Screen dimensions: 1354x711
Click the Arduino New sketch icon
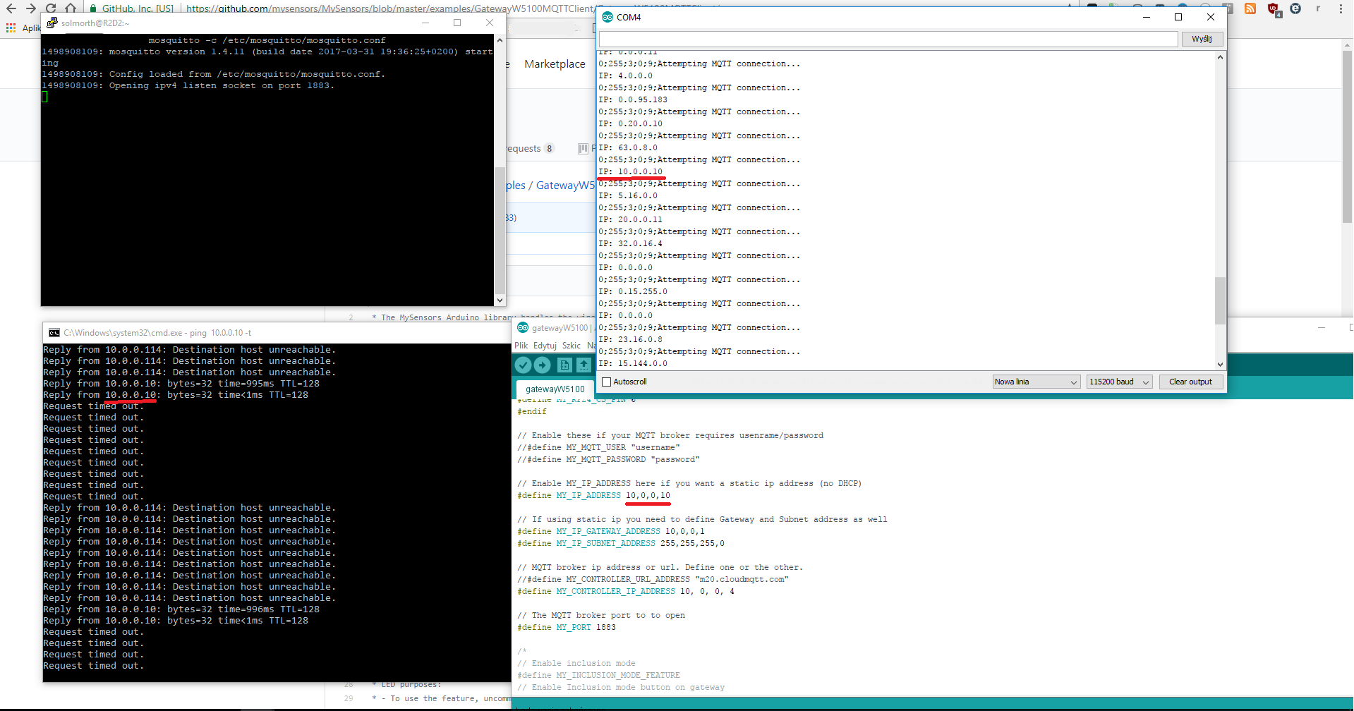564,365
